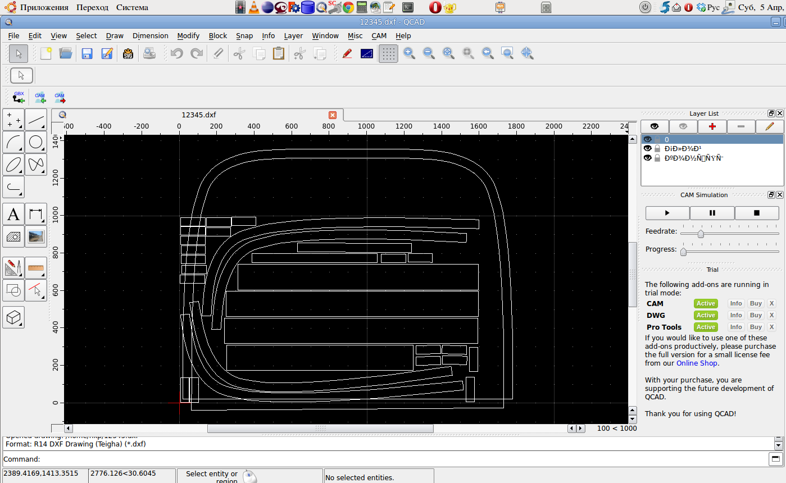Choose the Circle drawing tool
Viewport: 786px width, 483px height.
coord(36,142)
